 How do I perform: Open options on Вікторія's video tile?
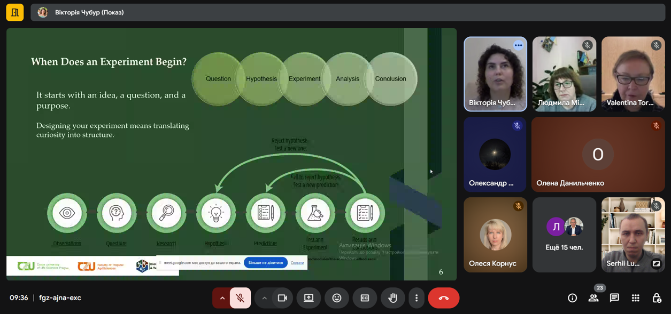pos(518,45)
